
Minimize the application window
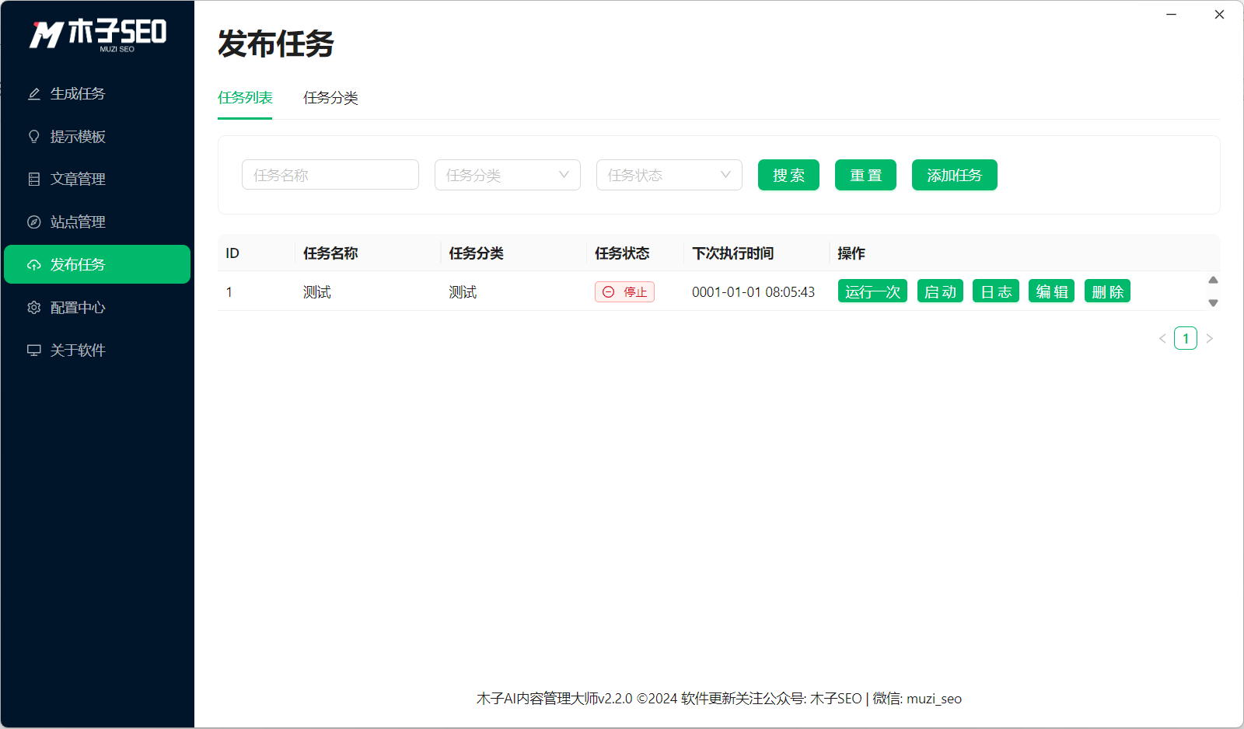coord(1172,14)
